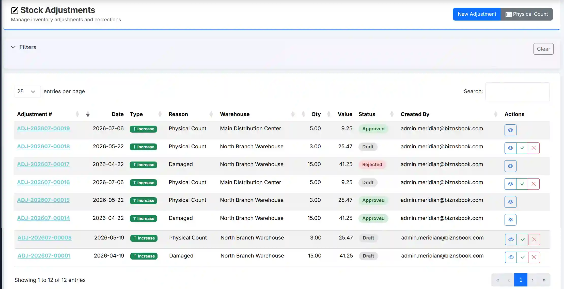
Task: View details of adjustment ADJ-202607-00015
Action: tap(510, 202)
